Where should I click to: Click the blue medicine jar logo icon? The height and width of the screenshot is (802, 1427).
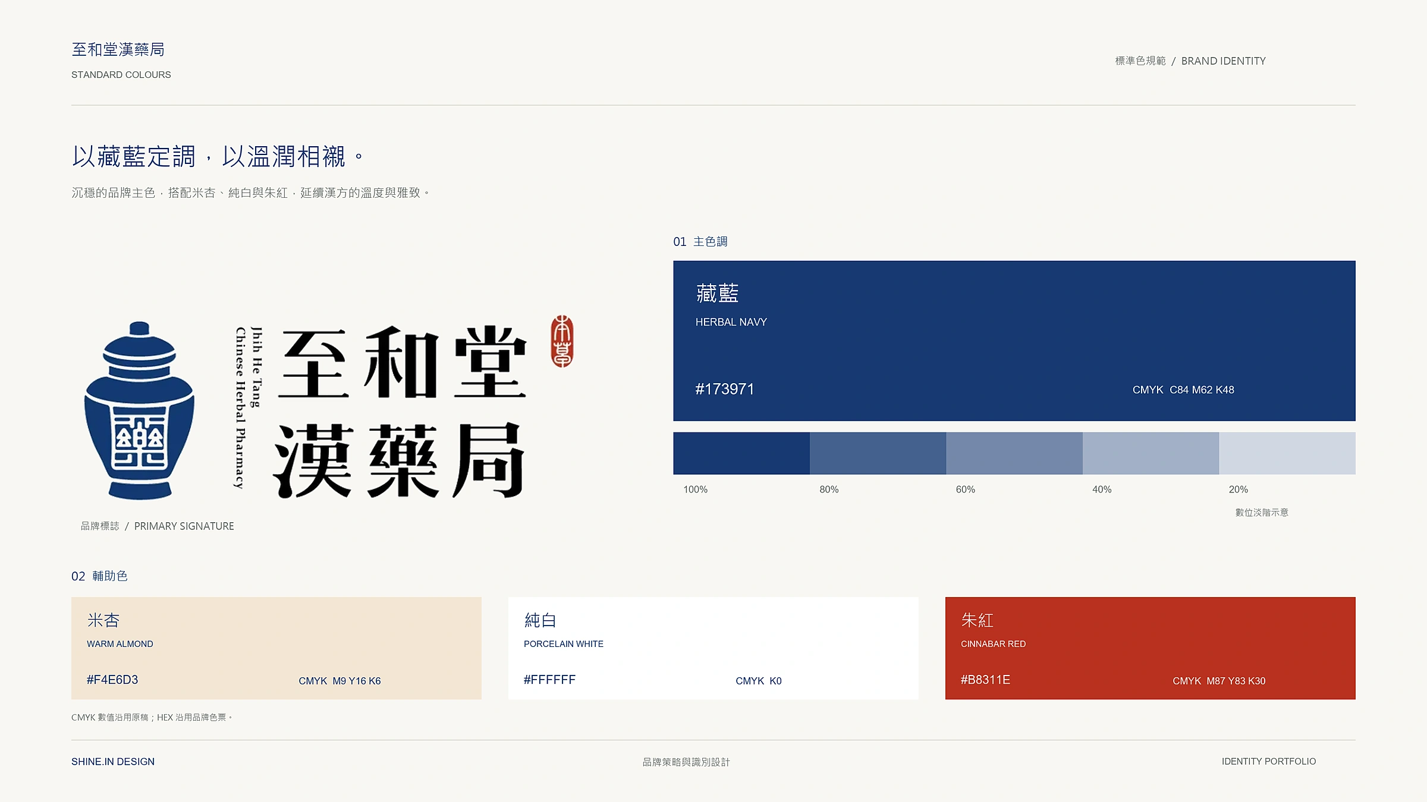pyautogui.click(x=139, y=410)
